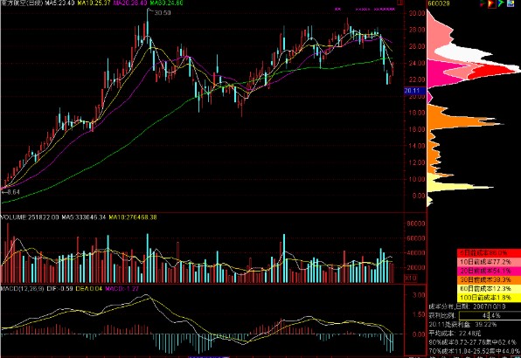Click the small red box above price axis
521x358 pixels.
[400, 3]
